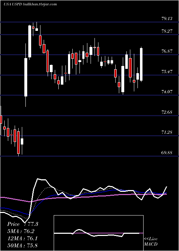The height and width of the screenshot is (251, 179).
Task: Click the 76.87 price level label
Action: (x=167, y=51)
